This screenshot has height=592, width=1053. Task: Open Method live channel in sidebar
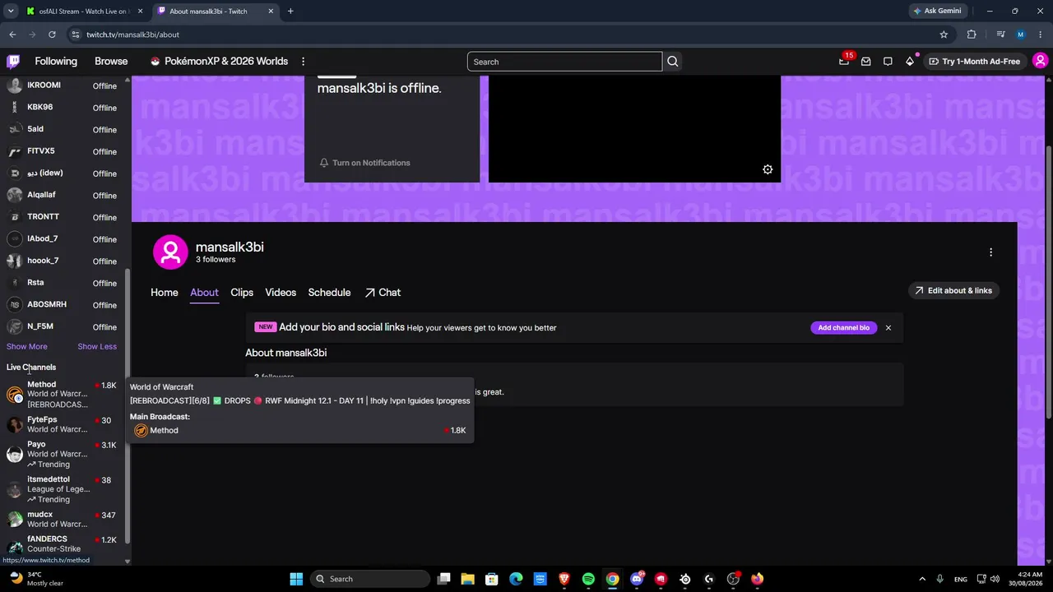pyautogui.click(x=62, y=395)
